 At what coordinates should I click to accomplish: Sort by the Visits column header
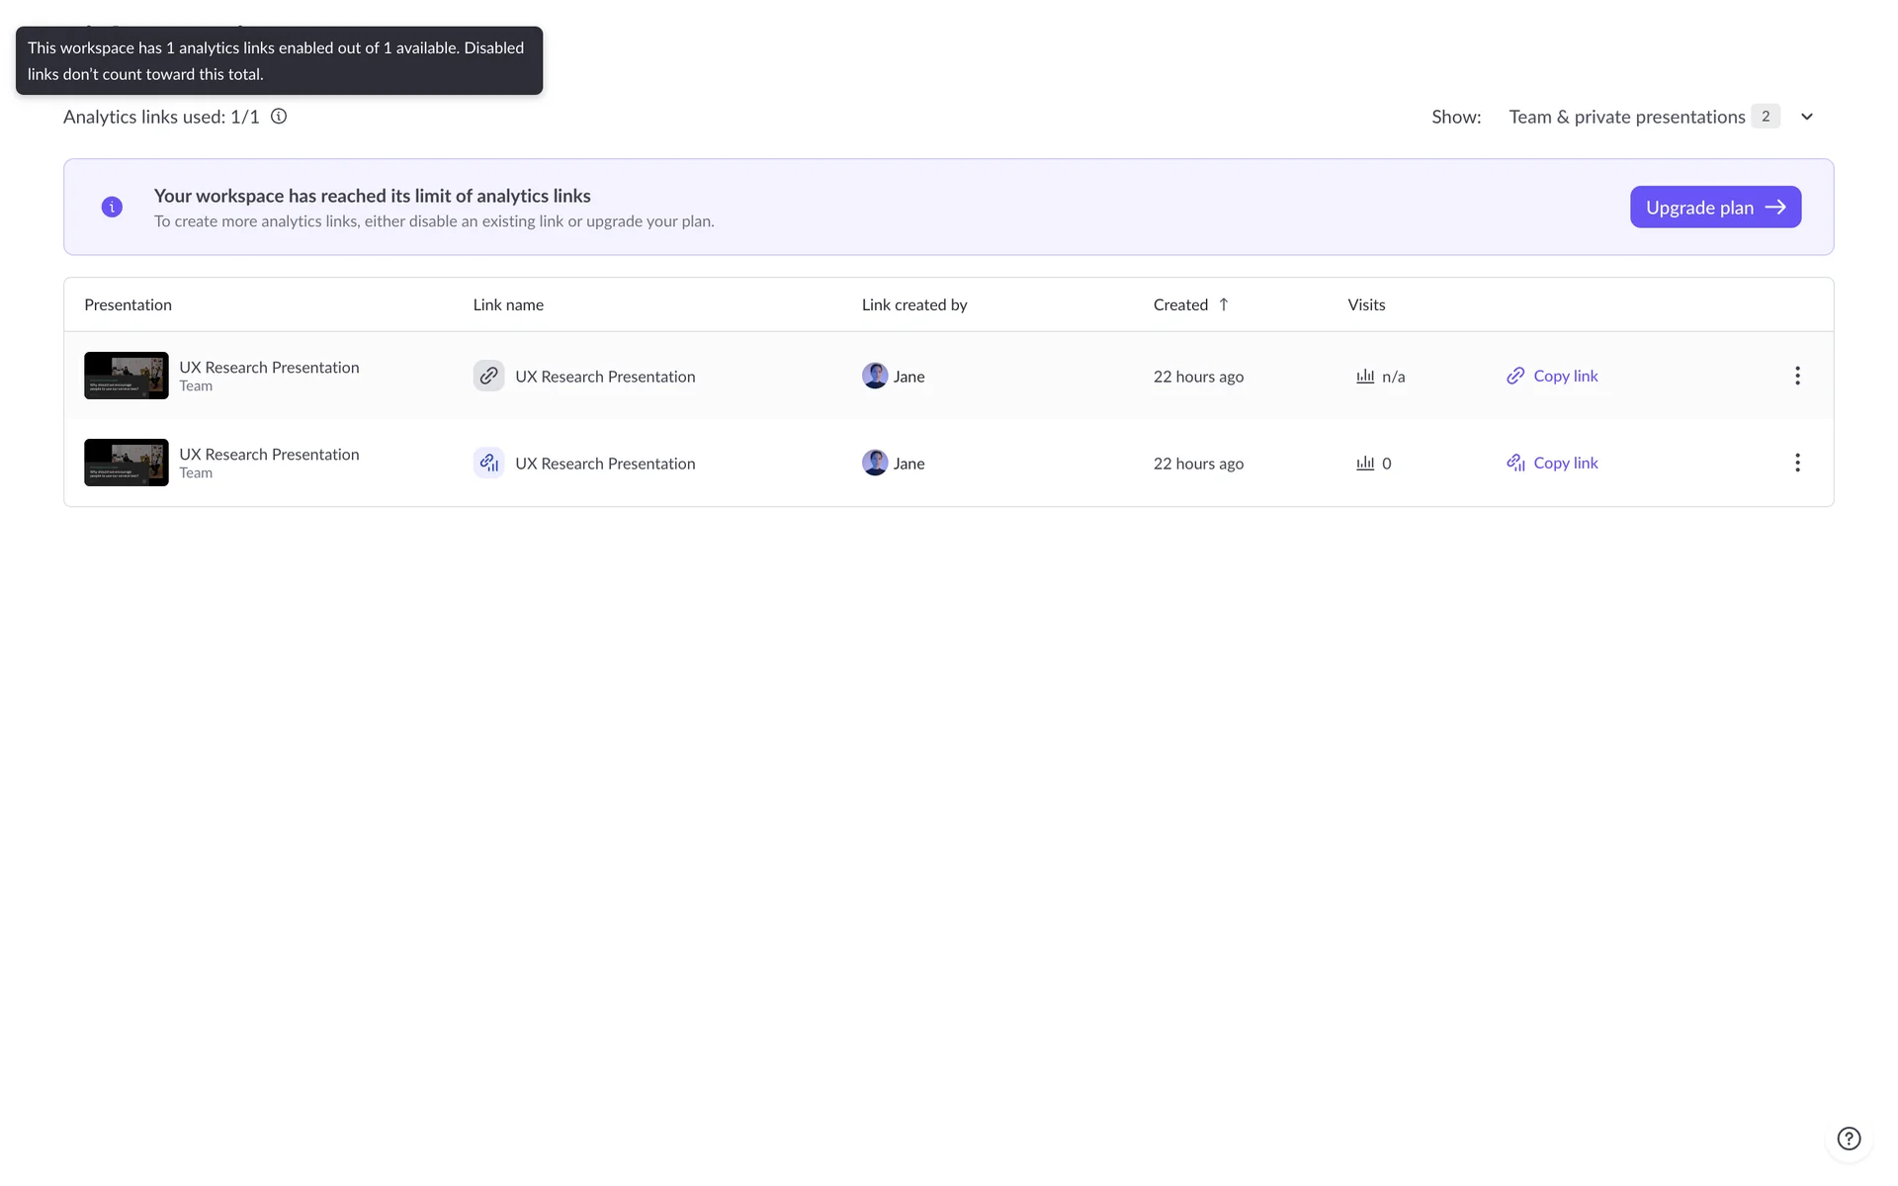pos(1366,304)
